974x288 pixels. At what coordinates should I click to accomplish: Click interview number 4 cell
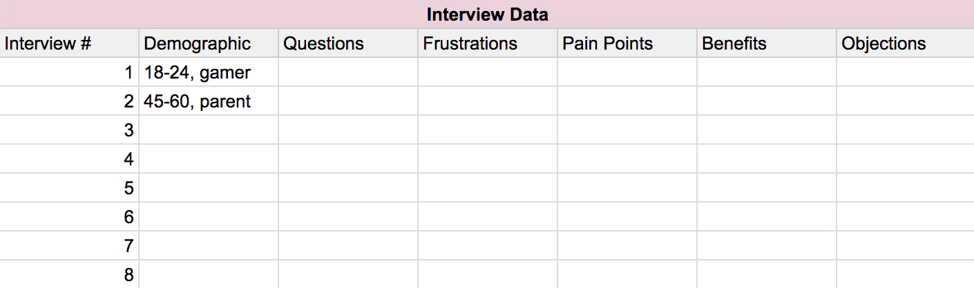click(x=69, y=159)
